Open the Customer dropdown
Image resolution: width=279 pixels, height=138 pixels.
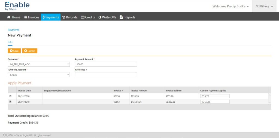[x=39, y=65]
